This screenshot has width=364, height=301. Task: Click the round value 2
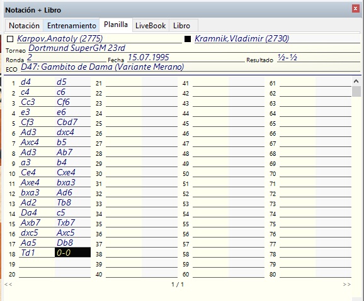coord(30,57)
